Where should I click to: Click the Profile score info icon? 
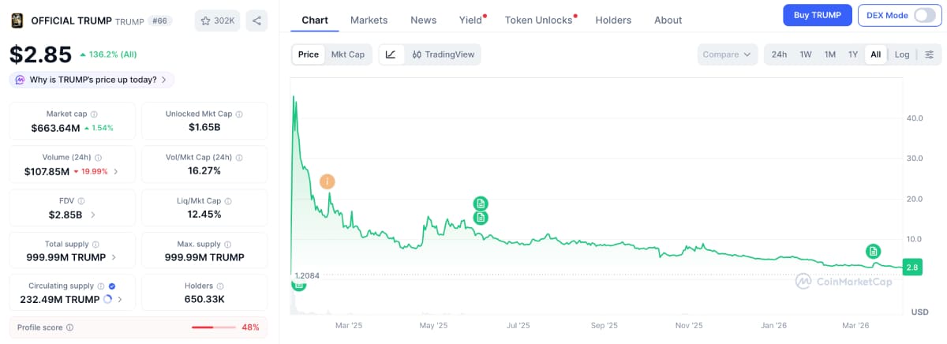(69, 327)
